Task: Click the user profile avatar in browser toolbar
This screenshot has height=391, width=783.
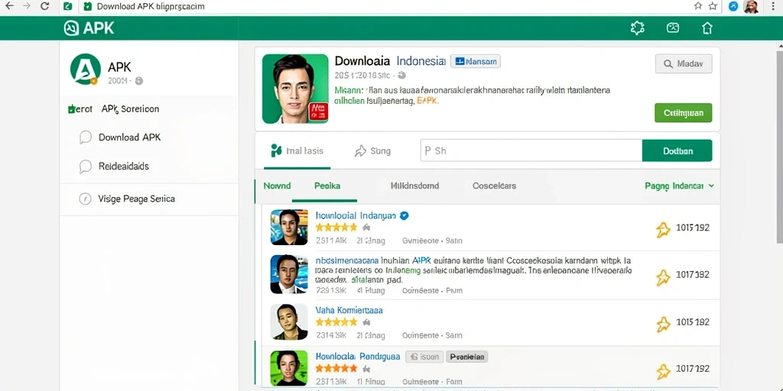Action: tap(751, 6)
